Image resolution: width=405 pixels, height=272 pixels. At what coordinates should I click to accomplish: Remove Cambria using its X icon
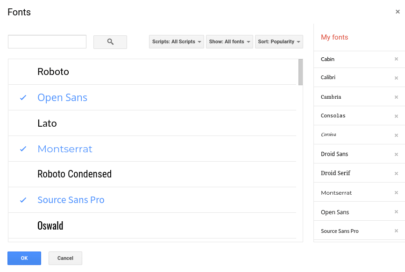pos(396,97)
